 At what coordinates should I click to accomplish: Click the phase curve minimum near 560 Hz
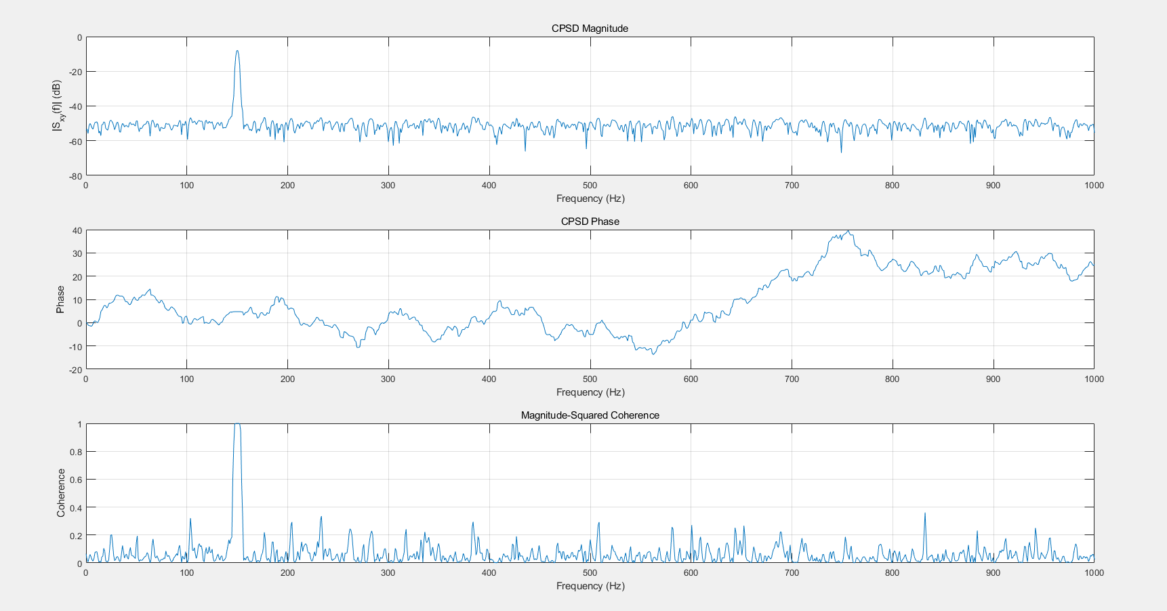tap(653, 353)
